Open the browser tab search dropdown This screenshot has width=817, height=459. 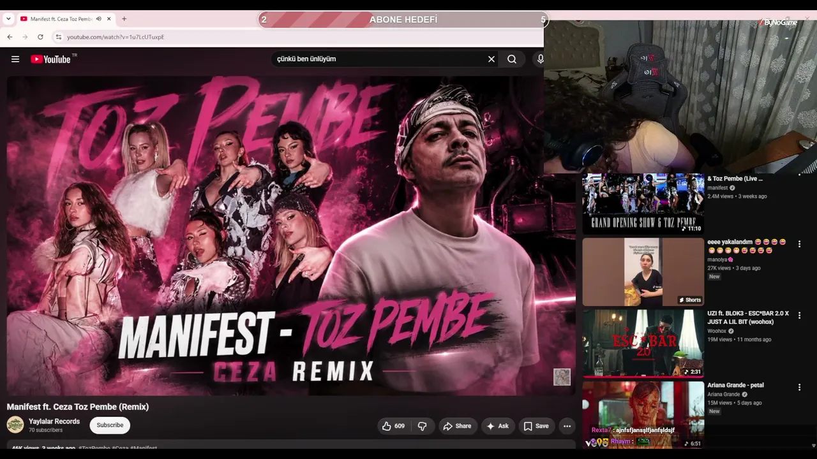(x=8, y=19)
